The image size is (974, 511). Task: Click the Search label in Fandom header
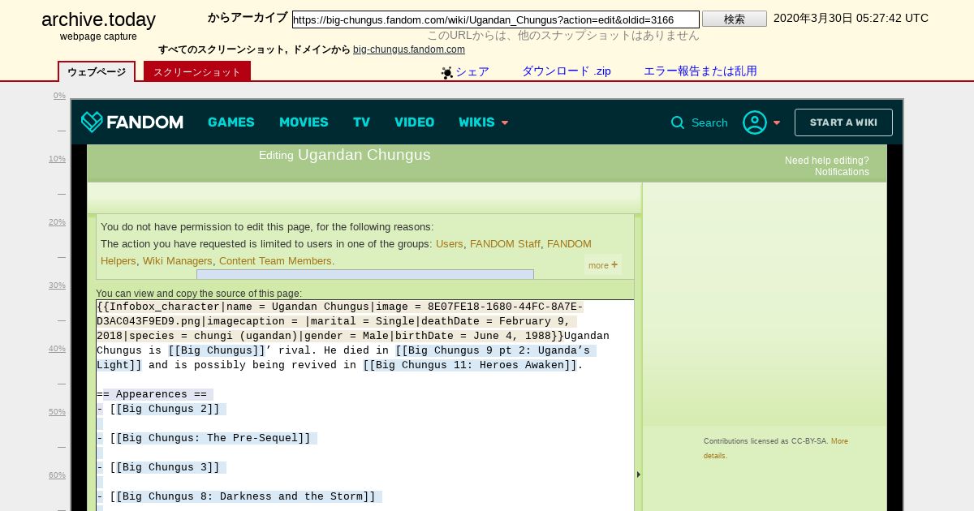click(x=709, y=122)
